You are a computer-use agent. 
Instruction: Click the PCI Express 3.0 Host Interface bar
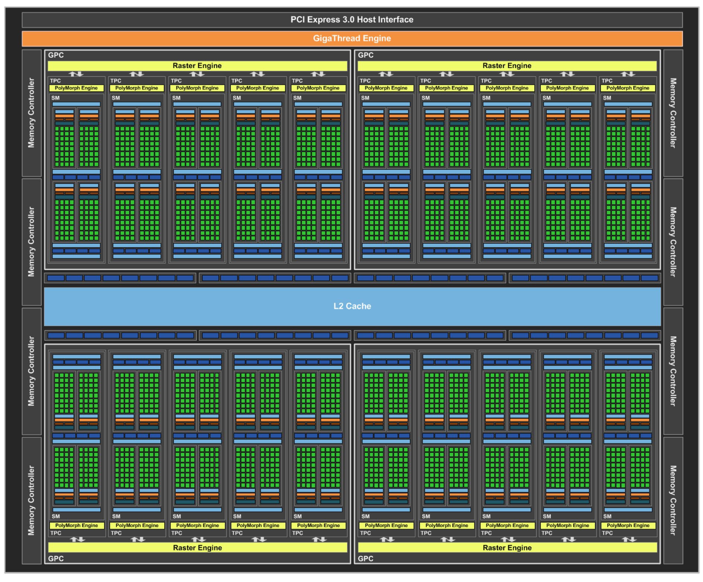click(x=351, y=19)
